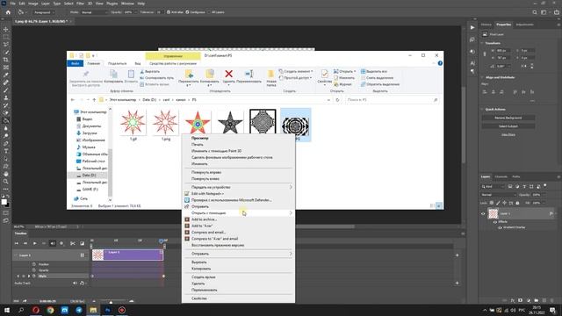Choose 'Просмотр' in context menu
The width and height of the screenshot is (562, 316).
[199, 138]
